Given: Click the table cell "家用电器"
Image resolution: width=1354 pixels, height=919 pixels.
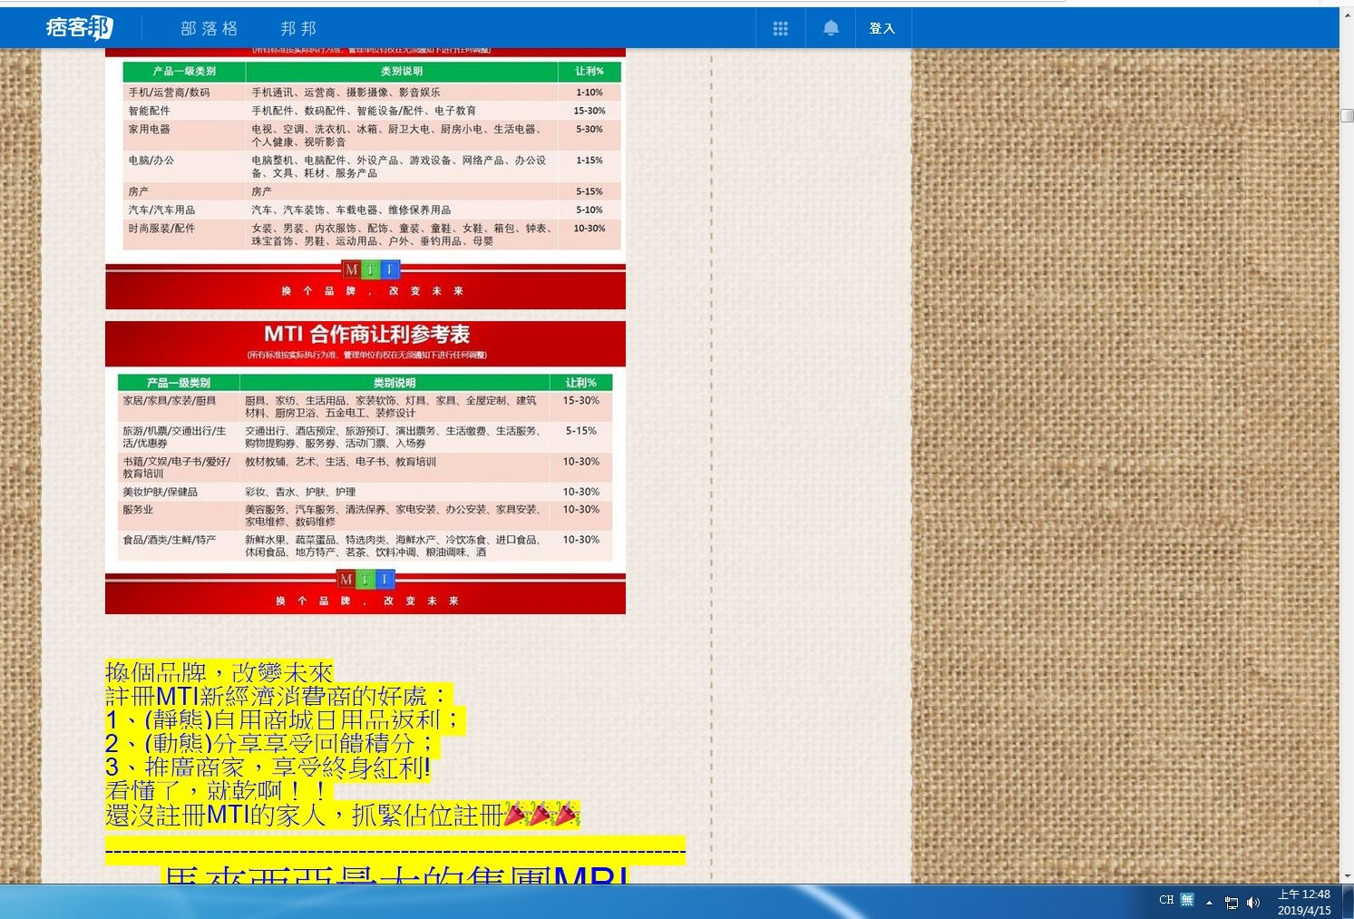Looking at the screenshot, I should pos(149,129).
